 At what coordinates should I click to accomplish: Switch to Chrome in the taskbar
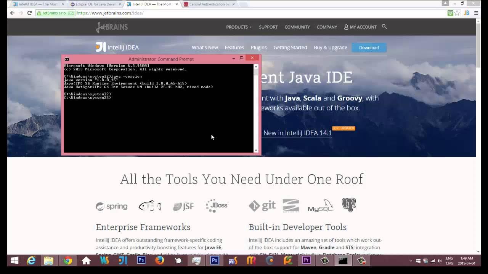click(x=68, y=261)
